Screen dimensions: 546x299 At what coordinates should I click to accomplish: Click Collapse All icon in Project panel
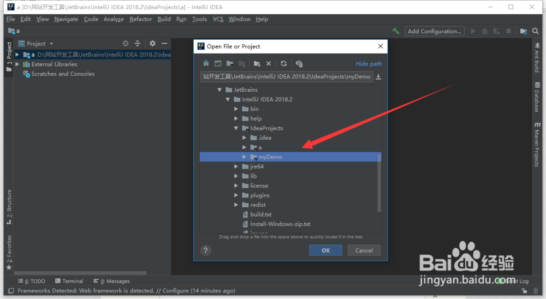coord(138,44)
